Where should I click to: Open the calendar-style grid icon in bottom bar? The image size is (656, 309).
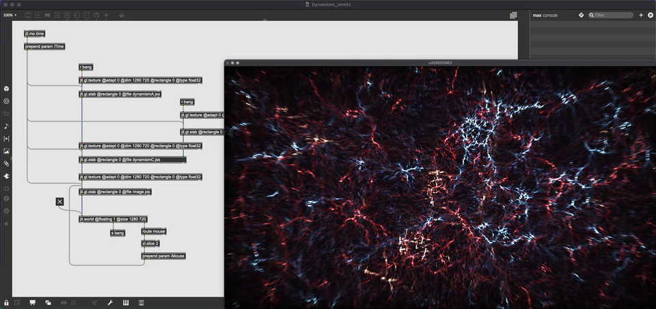tap(141, 303)
